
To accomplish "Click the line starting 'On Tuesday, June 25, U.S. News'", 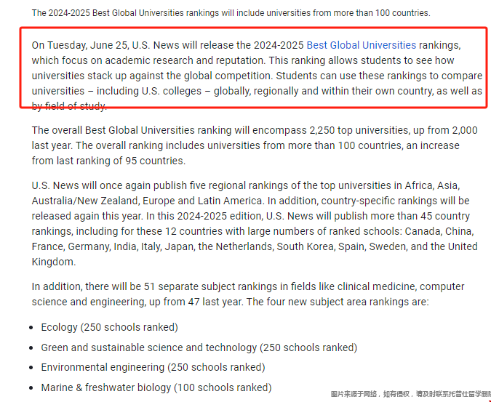I will (246, 45).
